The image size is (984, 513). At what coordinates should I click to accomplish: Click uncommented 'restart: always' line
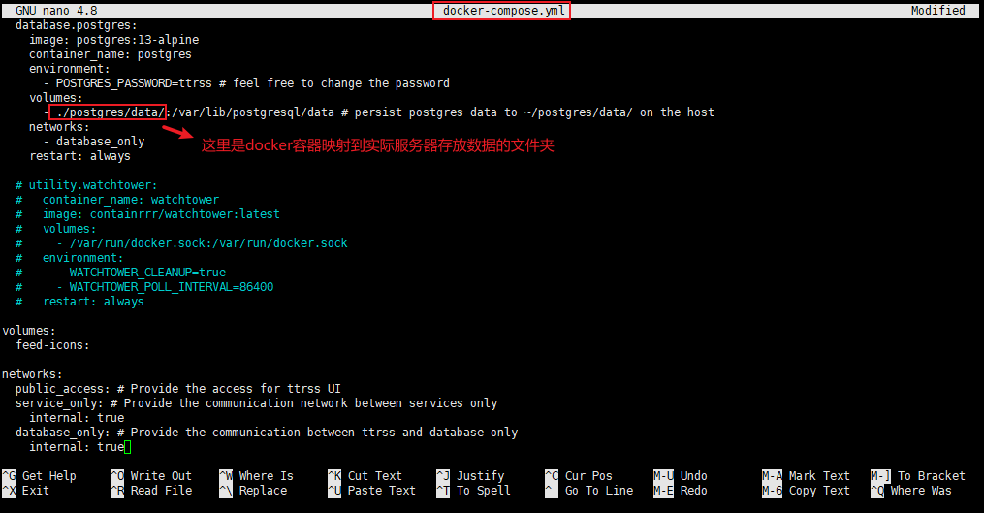point(79,156)
